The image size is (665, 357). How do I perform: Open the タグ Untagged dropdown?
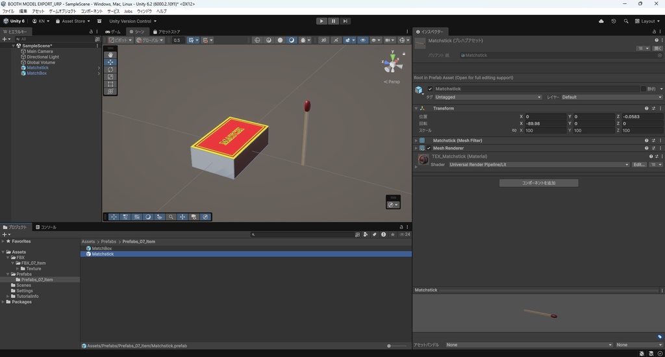(488, 97)
